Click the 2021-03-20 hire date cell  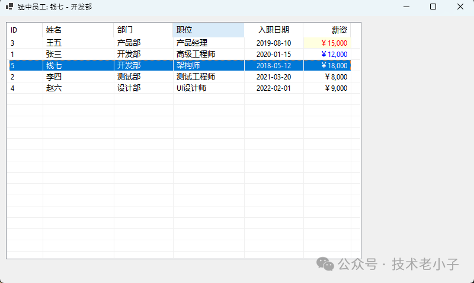pyautogui.click(x=274, y=77)
